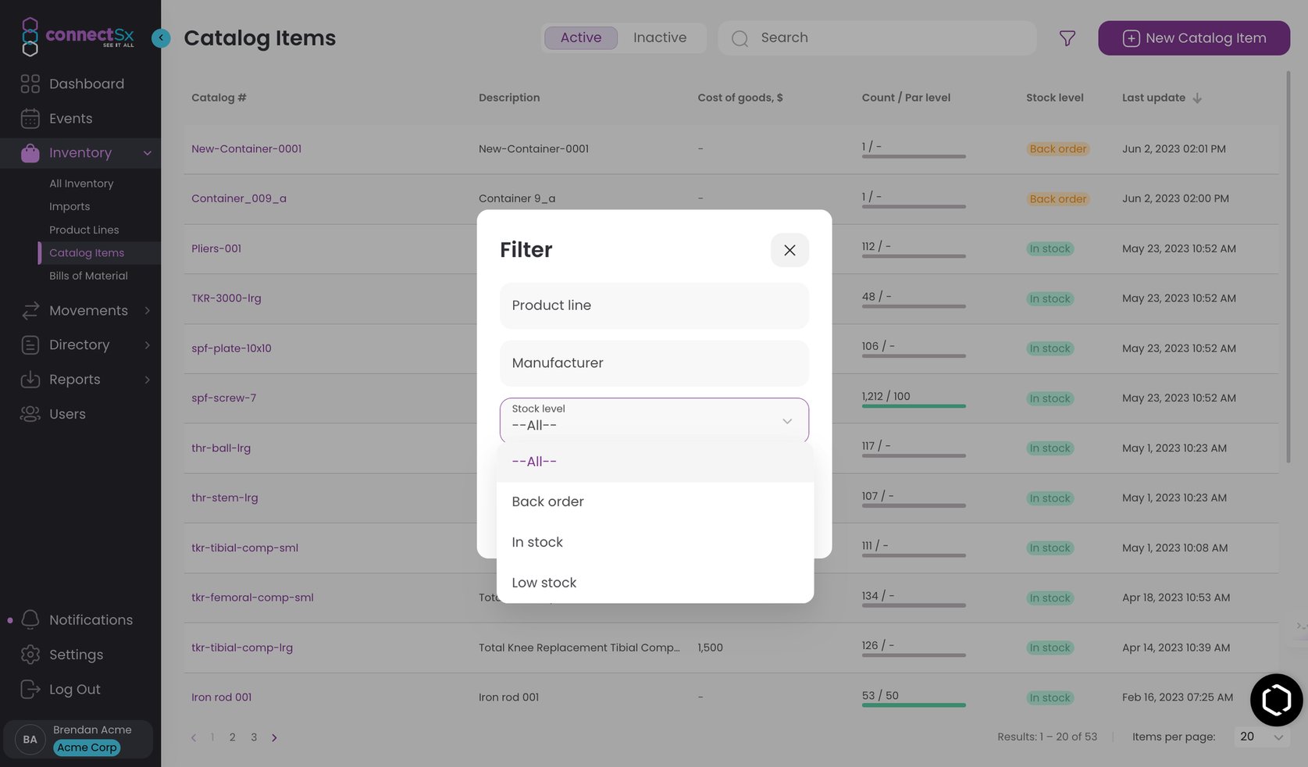Click New Catalog Item button
The image size is (1308, 767).
[1193, 38]
